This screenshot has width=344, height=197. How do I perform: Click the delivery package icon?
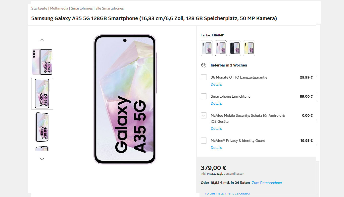[204, 65]
